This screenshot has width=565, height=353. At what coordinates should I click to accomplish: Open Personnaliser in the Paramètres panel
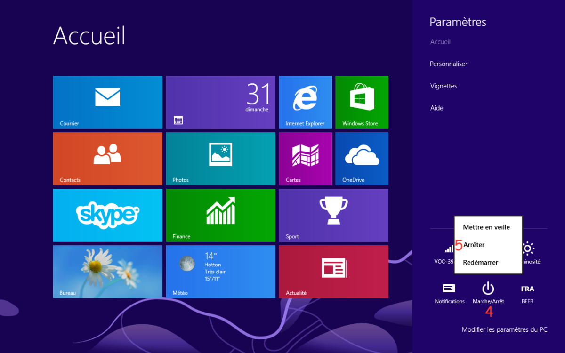pyautogui.click(x=449, y=64)
